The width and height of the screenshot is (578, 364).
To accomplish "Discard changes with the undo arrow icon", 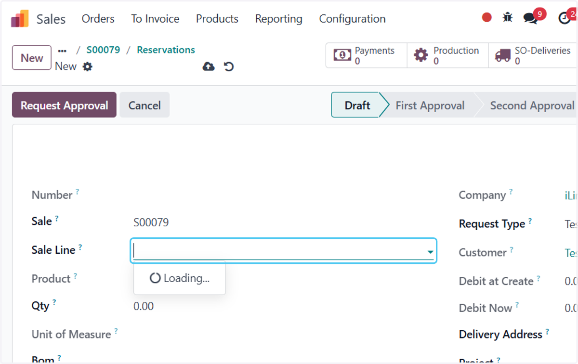I will click(229, 66).
